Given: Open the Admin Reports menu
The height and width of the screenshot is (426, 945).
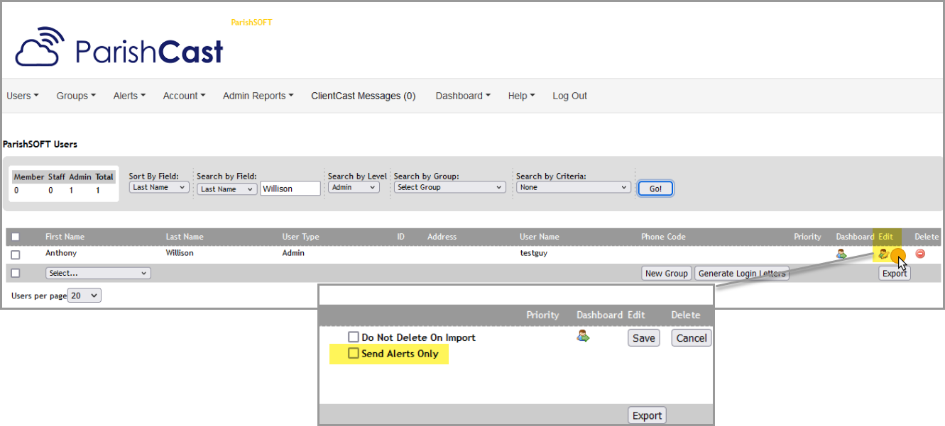Looking at the screenshot, I should tap(258, 96).
